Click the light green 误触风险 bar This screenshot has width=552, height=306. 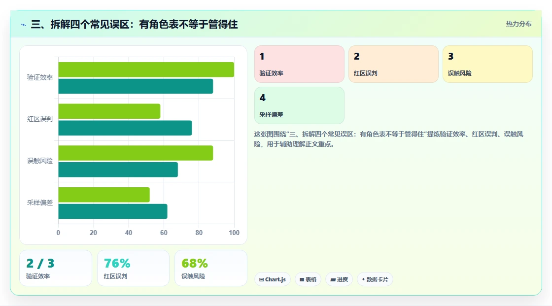(136, 153)
